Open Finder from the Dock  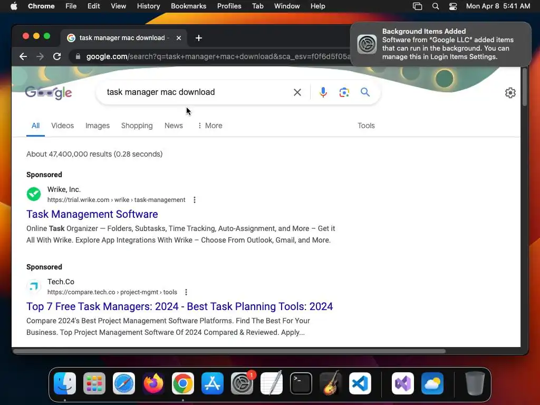(65, 383)
